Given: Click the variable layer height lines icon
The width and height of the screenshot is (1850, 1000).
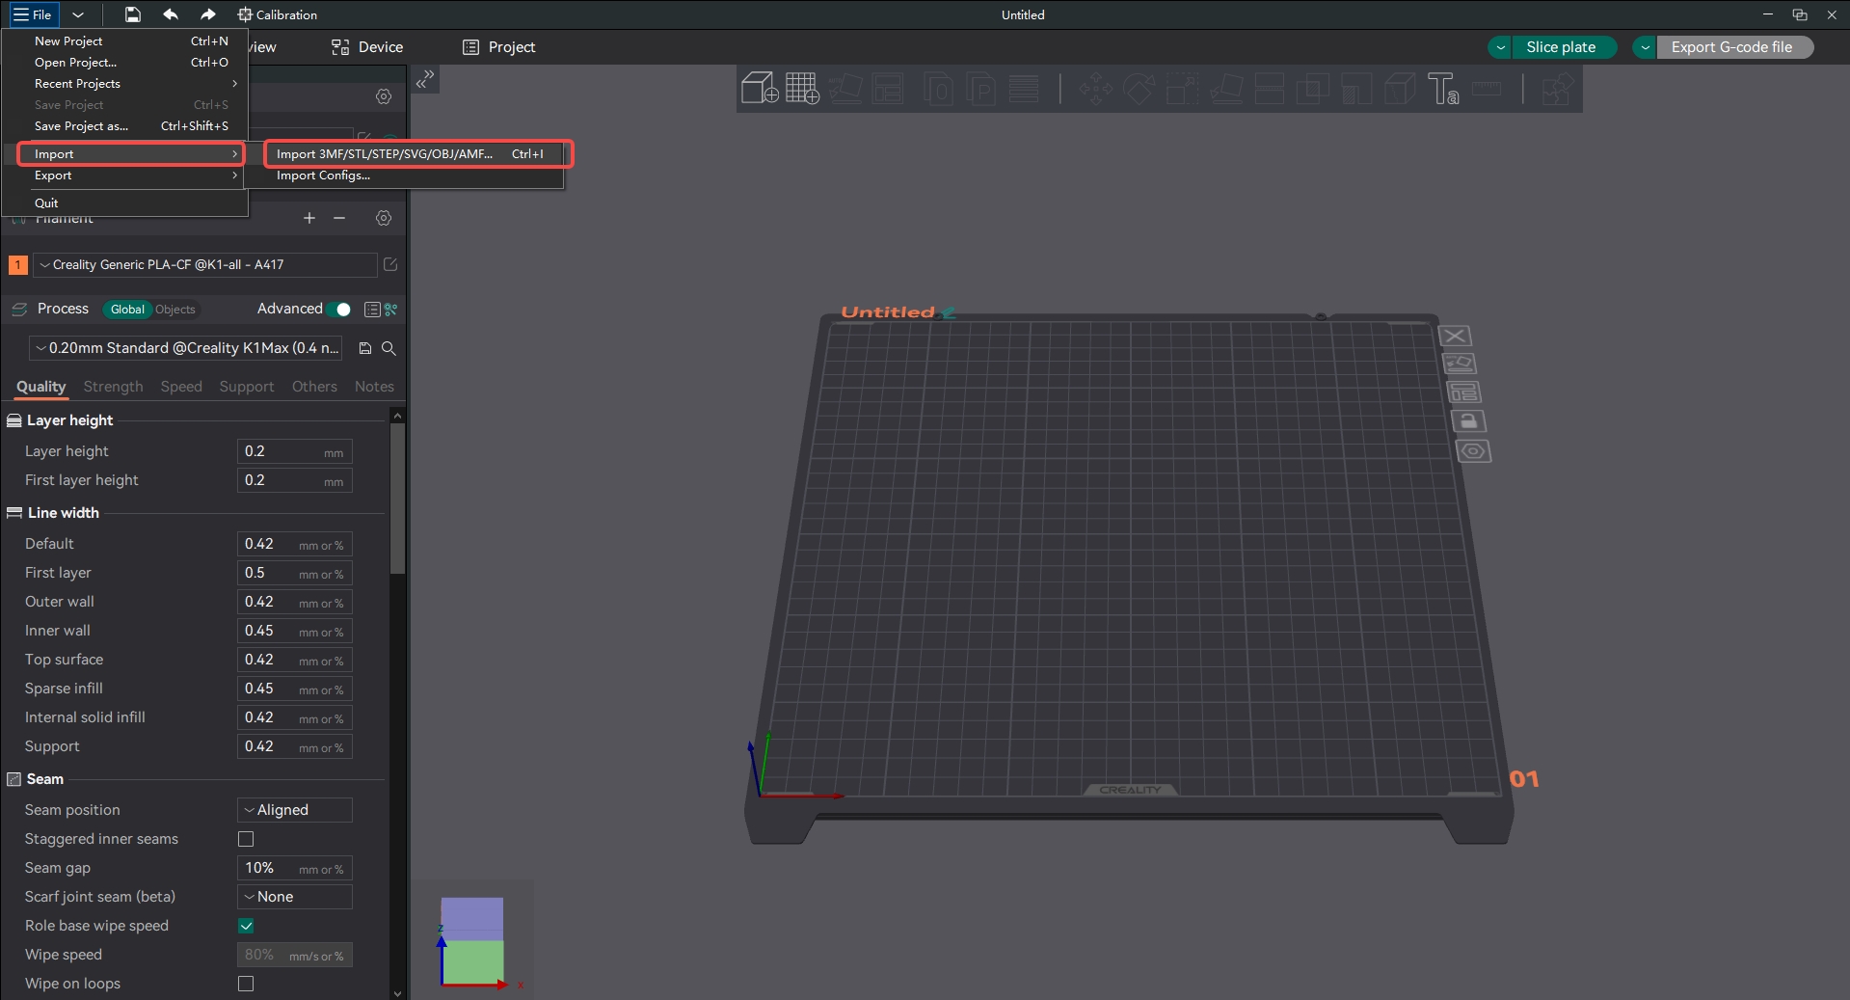Looking at the screenshot, I should (x=1024, y=89).
